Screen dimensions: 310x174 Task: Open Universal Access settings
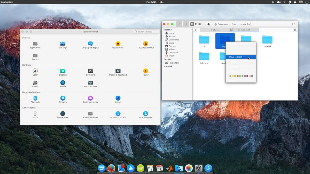pyautogui.click(x=118, y=115)
